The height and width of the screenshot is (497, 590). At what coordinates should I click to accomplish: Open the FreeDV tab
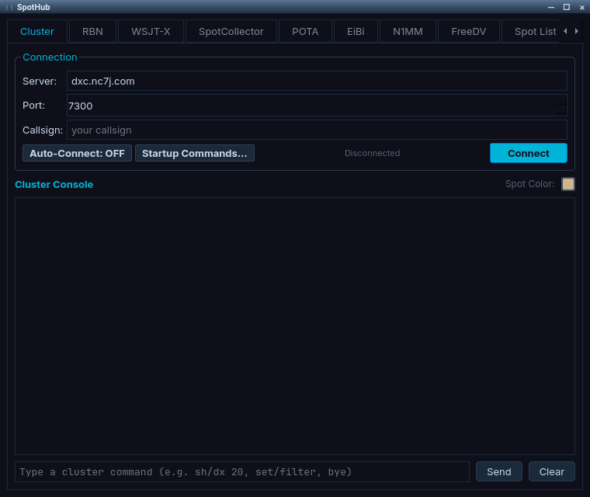[x=469, y=31]
